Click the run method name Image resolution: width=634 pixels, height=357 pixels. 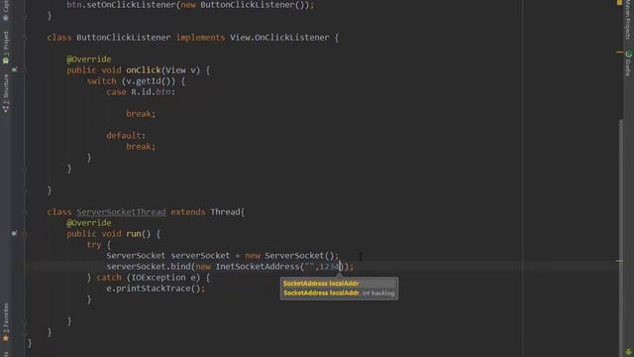[134, 234]
